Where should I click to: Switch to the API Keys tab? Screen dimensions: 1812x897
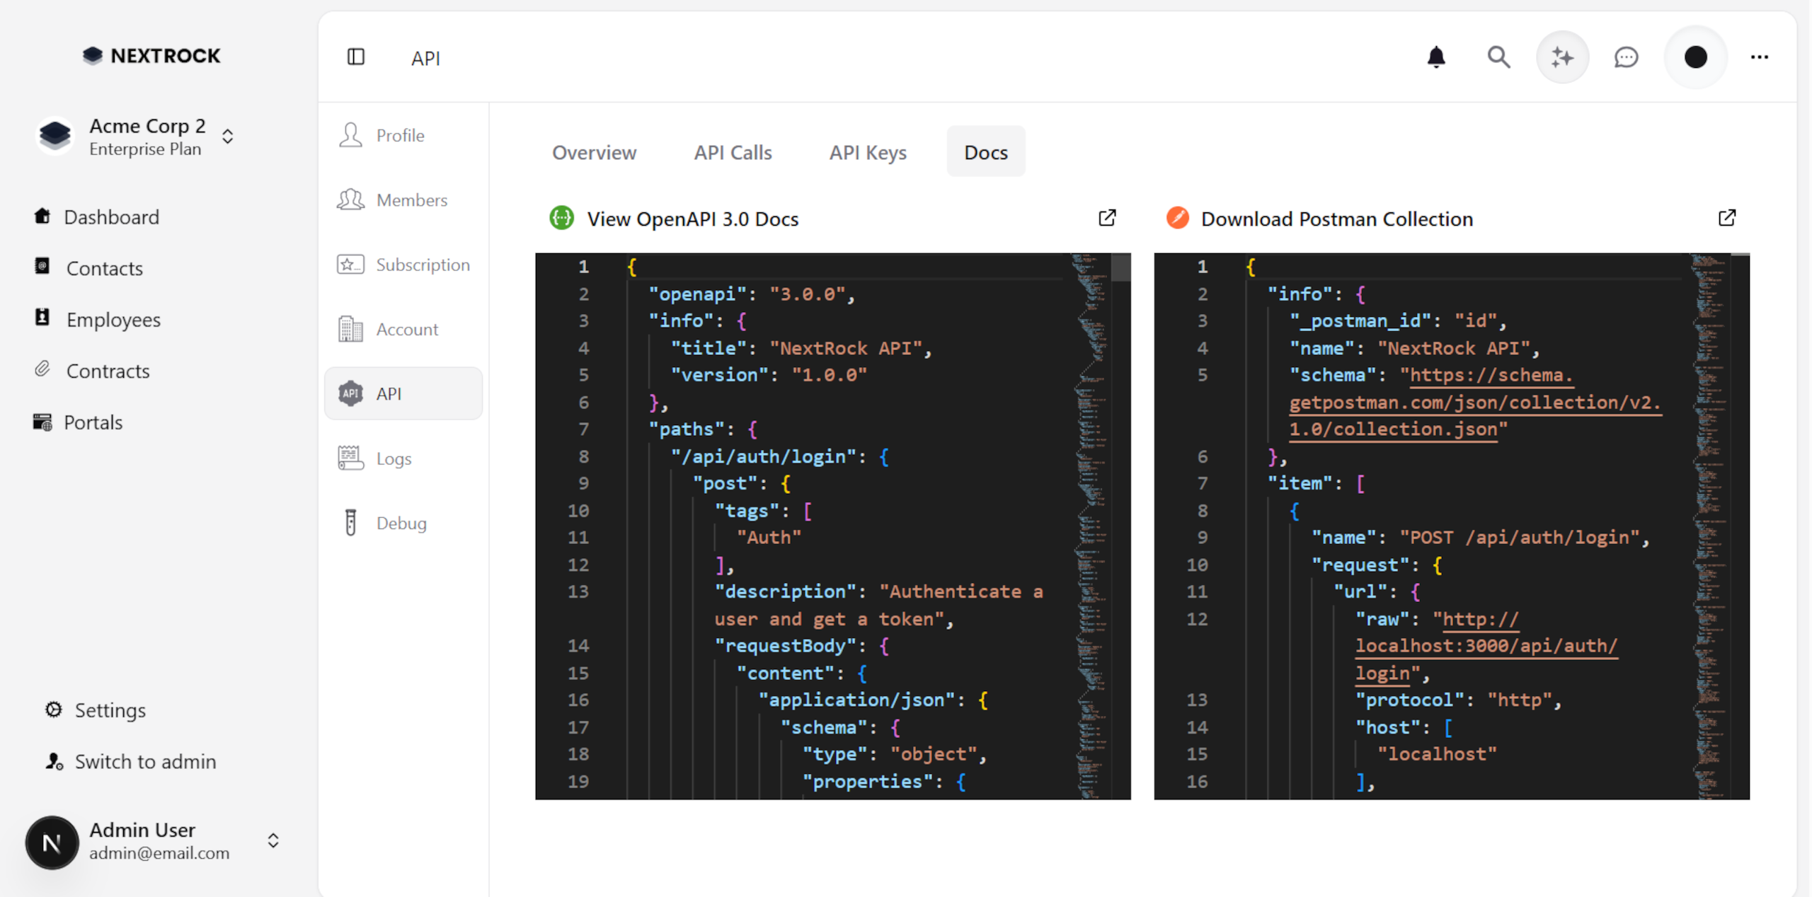click(x=868, y=152)
